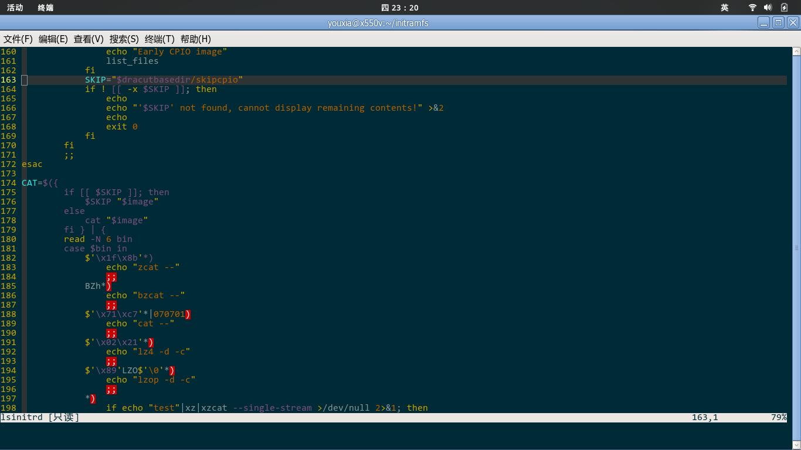The width and height of the screenshot is (801, 450).
Task: Open the 搜索(S) menu
Action: [124, 39]
